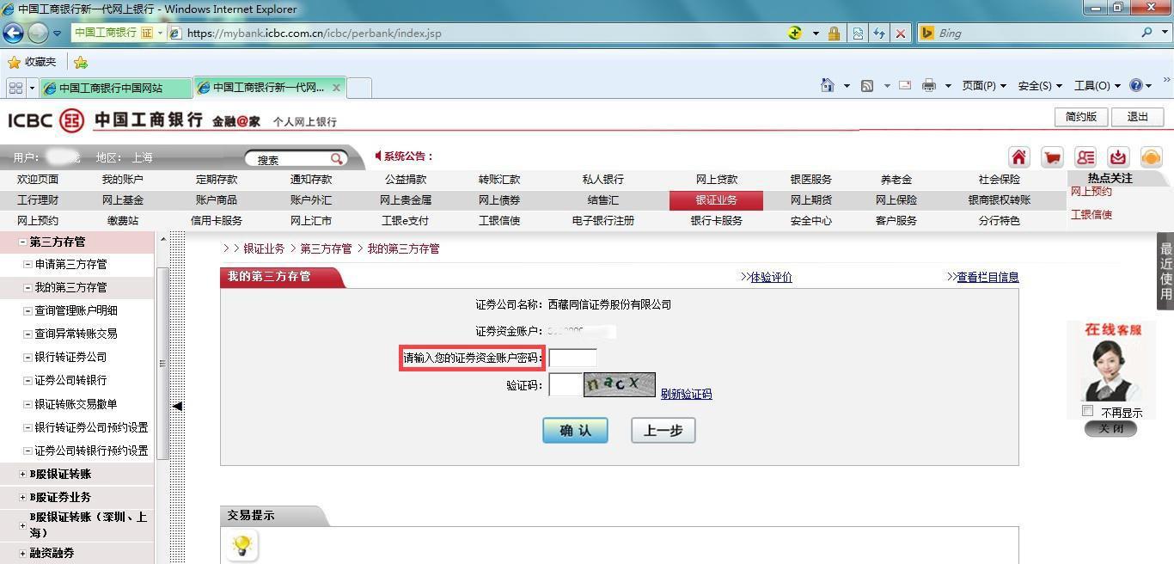Open the 网上基金 menu item
This screenshot has width=1174, height=564.
(x=123, y=200)
